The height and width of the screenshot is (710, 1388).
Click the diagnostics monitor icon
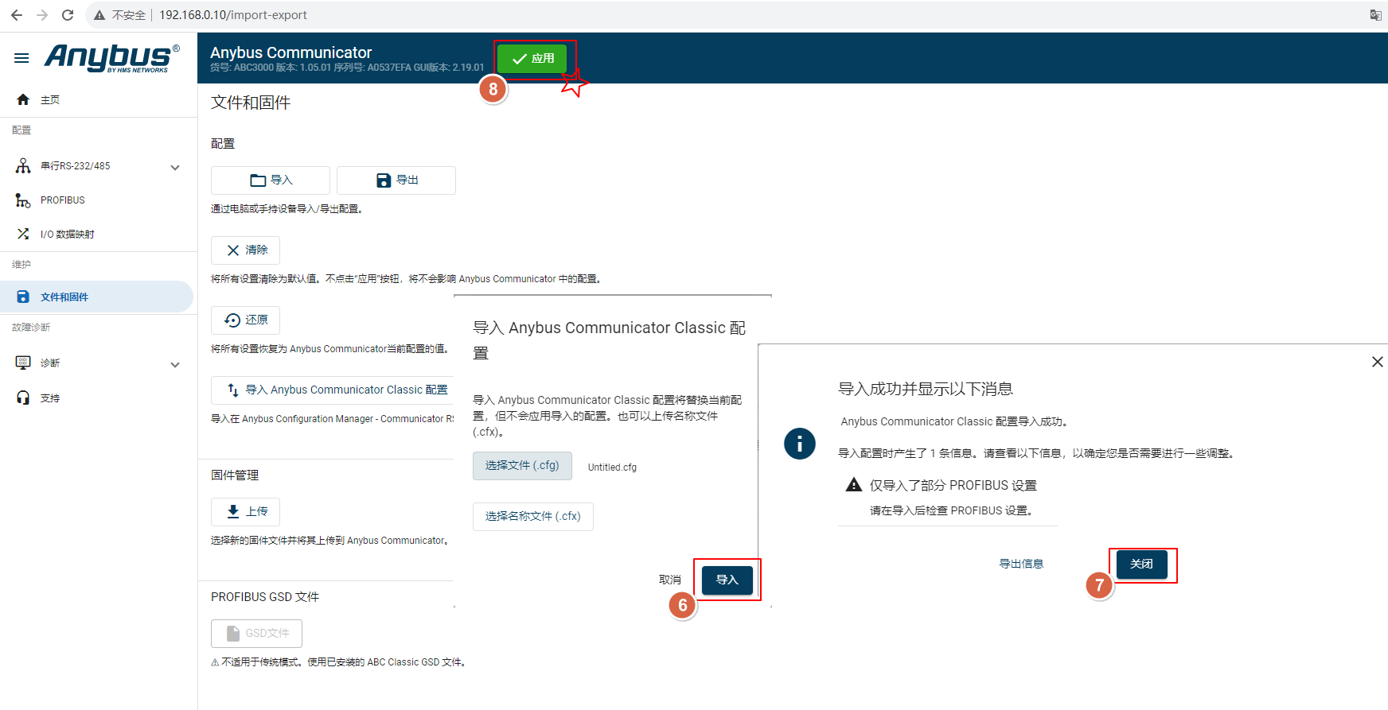23,363
